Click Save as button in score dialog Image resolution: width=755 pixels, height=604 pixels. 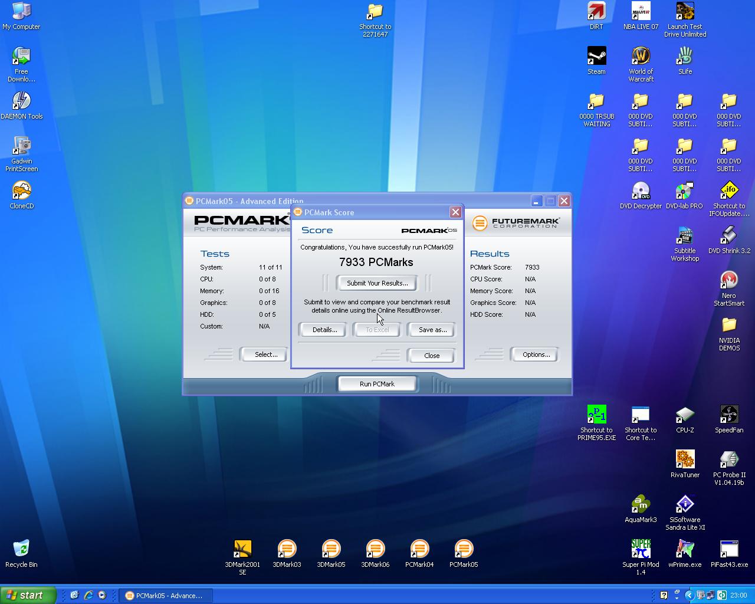pos(432,330)
